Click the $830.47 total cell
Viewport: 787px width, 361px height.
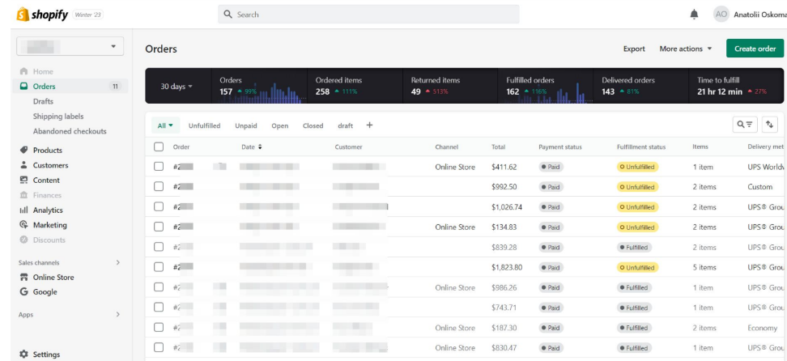tap(504, 347)
